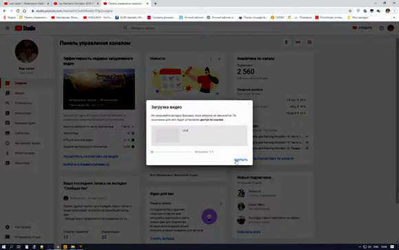Click the subscriber avatar showing 76
The height and width of the screenshot is (250, 399).
(x=241, y=193)
